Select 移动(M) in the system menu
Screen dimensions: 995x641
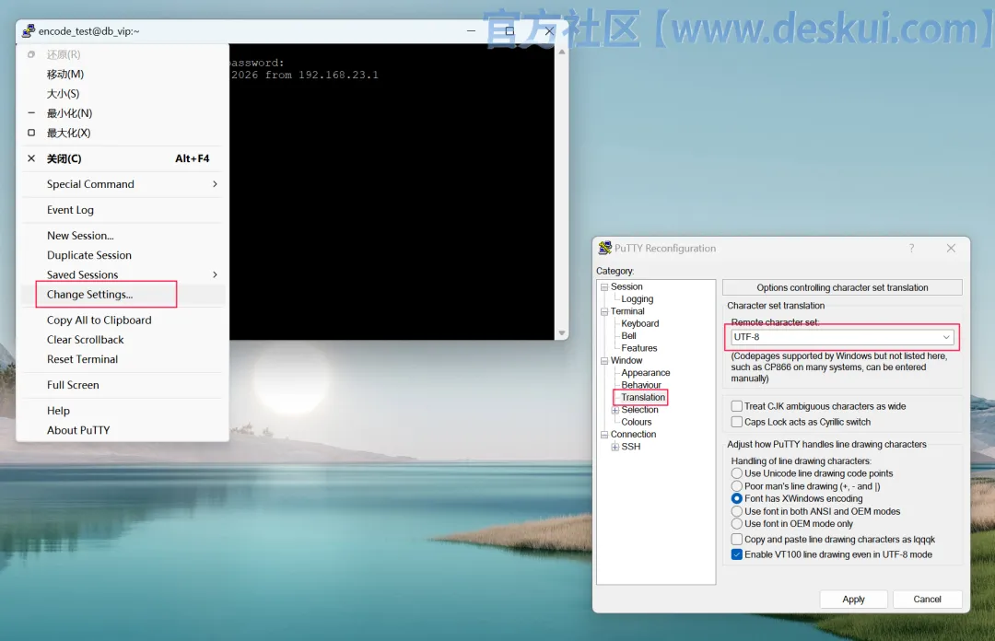click(x=123, y=75)
